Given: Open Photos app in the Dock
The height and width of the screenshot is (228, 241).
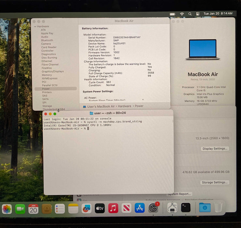Looking at the screenshot, I should tap(7, 209).
